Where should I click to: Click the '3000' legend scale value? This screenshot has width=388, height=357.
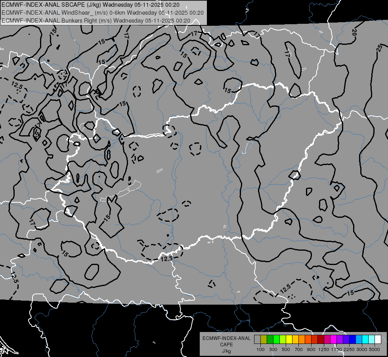coord(362,349)
